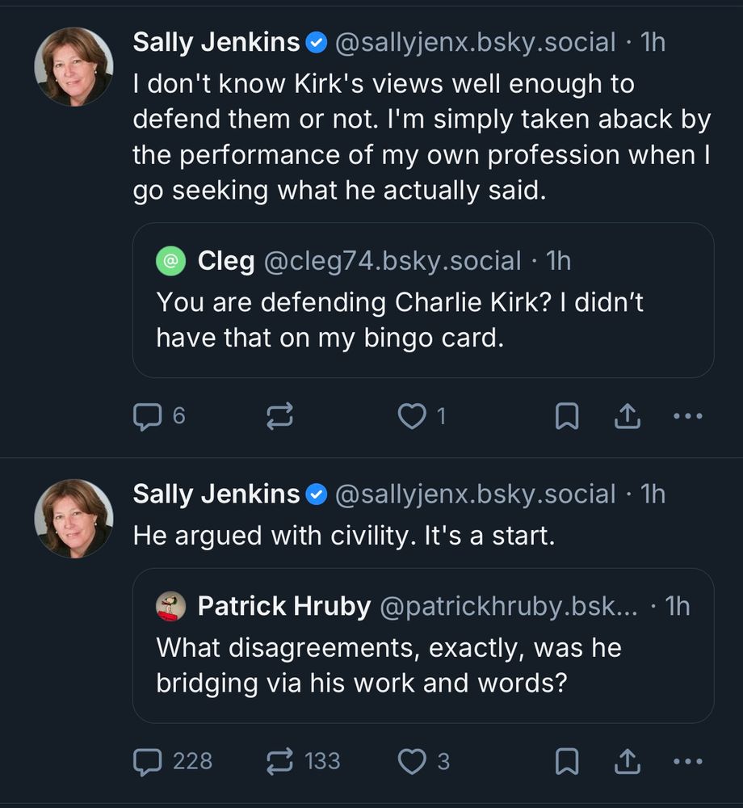743x808 pixels.
Task: Bookmark the first Sally Jenkins post
Action: [567, 416]
